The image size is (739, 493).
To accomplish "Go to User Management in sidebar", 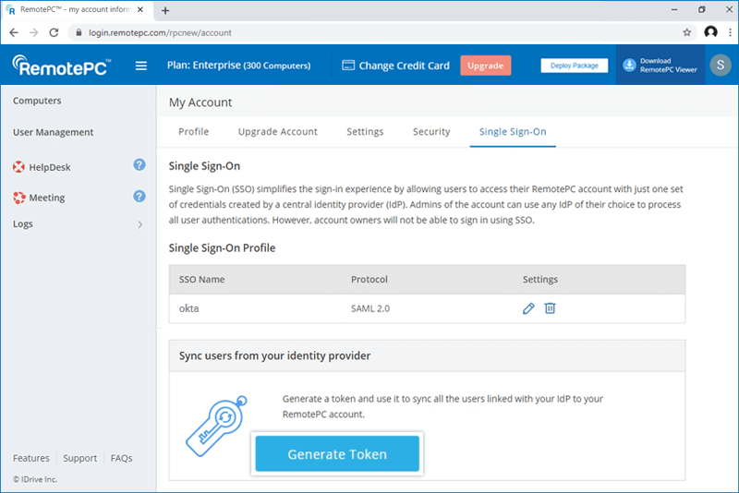I will pos(53,132).
